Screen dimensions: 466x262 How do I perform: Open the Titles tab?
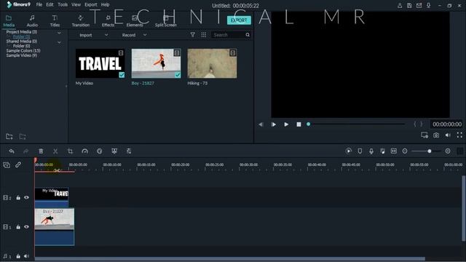click(55, 21)
